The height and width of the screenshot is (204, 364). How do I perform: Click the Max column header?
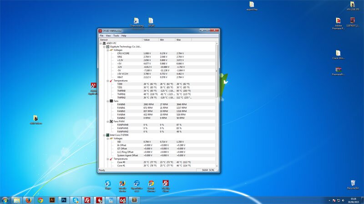pos(183,40)
